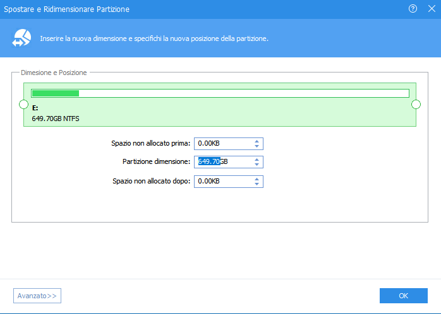Click the E: drive letter label
441x314 pixels.
(35, 108)
